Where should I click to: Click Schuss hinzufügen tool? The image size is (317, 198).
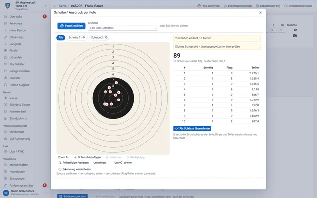(x=87, y=157)
